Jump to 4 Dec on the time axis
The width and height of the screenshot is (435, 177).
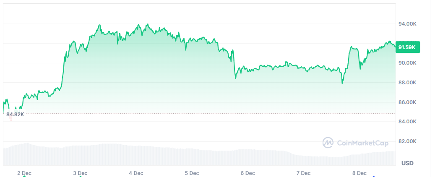click(136, 173)
